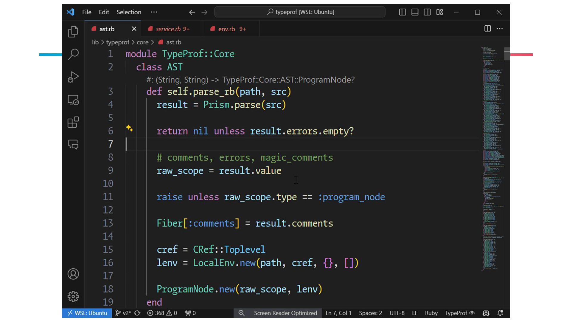Expand the core breadcrumb folder
This screenshot has width=572, height=322.
(x=142, y=42)
